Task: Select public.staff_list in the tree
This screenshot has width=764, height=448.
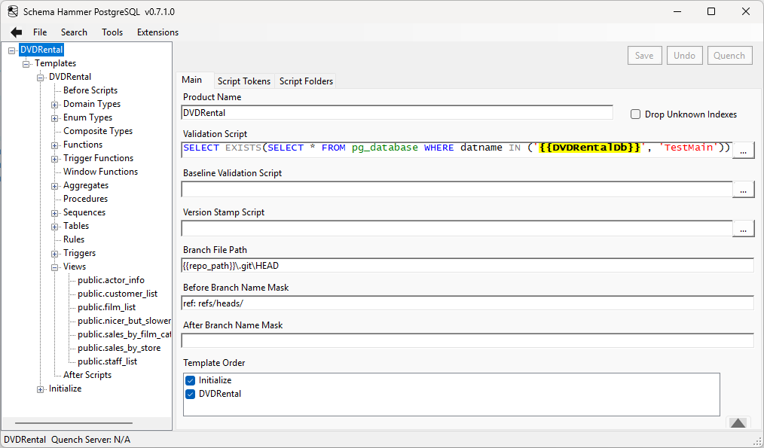Action: tap(107, 361)
